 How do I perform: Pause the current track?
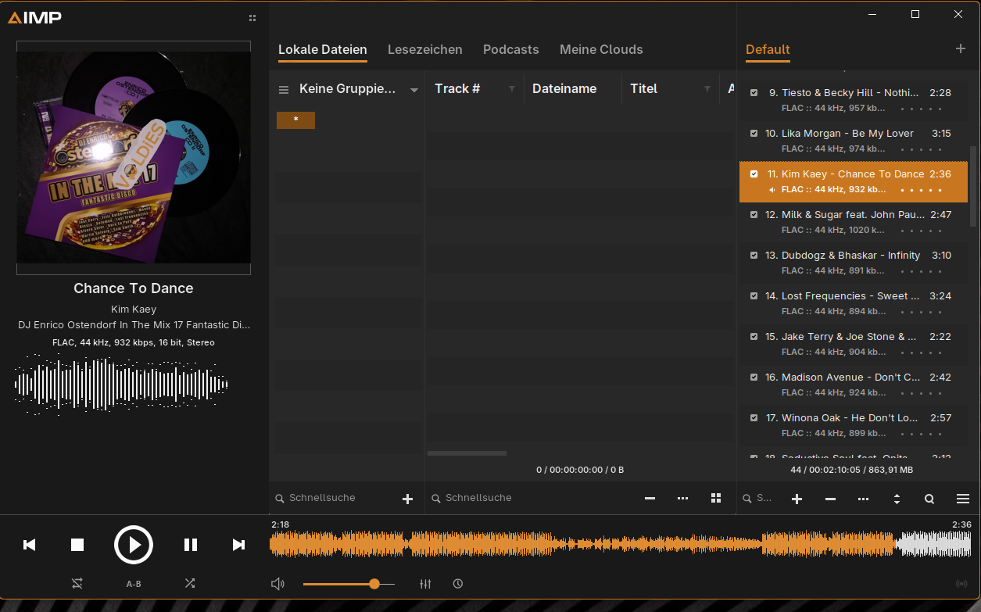click(191, 545)
